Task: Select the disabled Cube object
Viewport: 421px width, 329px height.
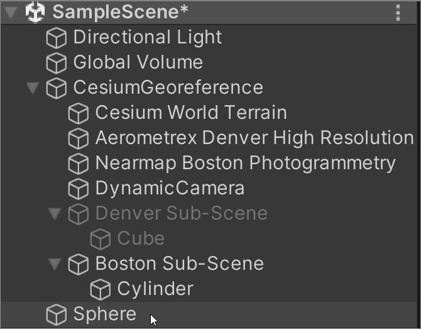Action: 141,238
